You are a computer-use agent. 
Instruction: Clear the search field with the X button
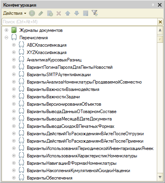(x=160, y=22)
